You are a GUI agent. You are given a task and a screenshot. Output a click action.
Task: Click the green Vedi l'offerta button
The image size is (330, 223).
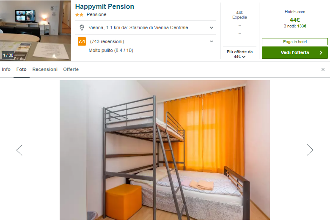(x=294, y=52)
